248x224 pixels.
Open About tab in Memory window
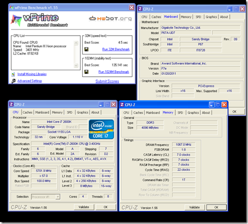[x=206, y=113]
